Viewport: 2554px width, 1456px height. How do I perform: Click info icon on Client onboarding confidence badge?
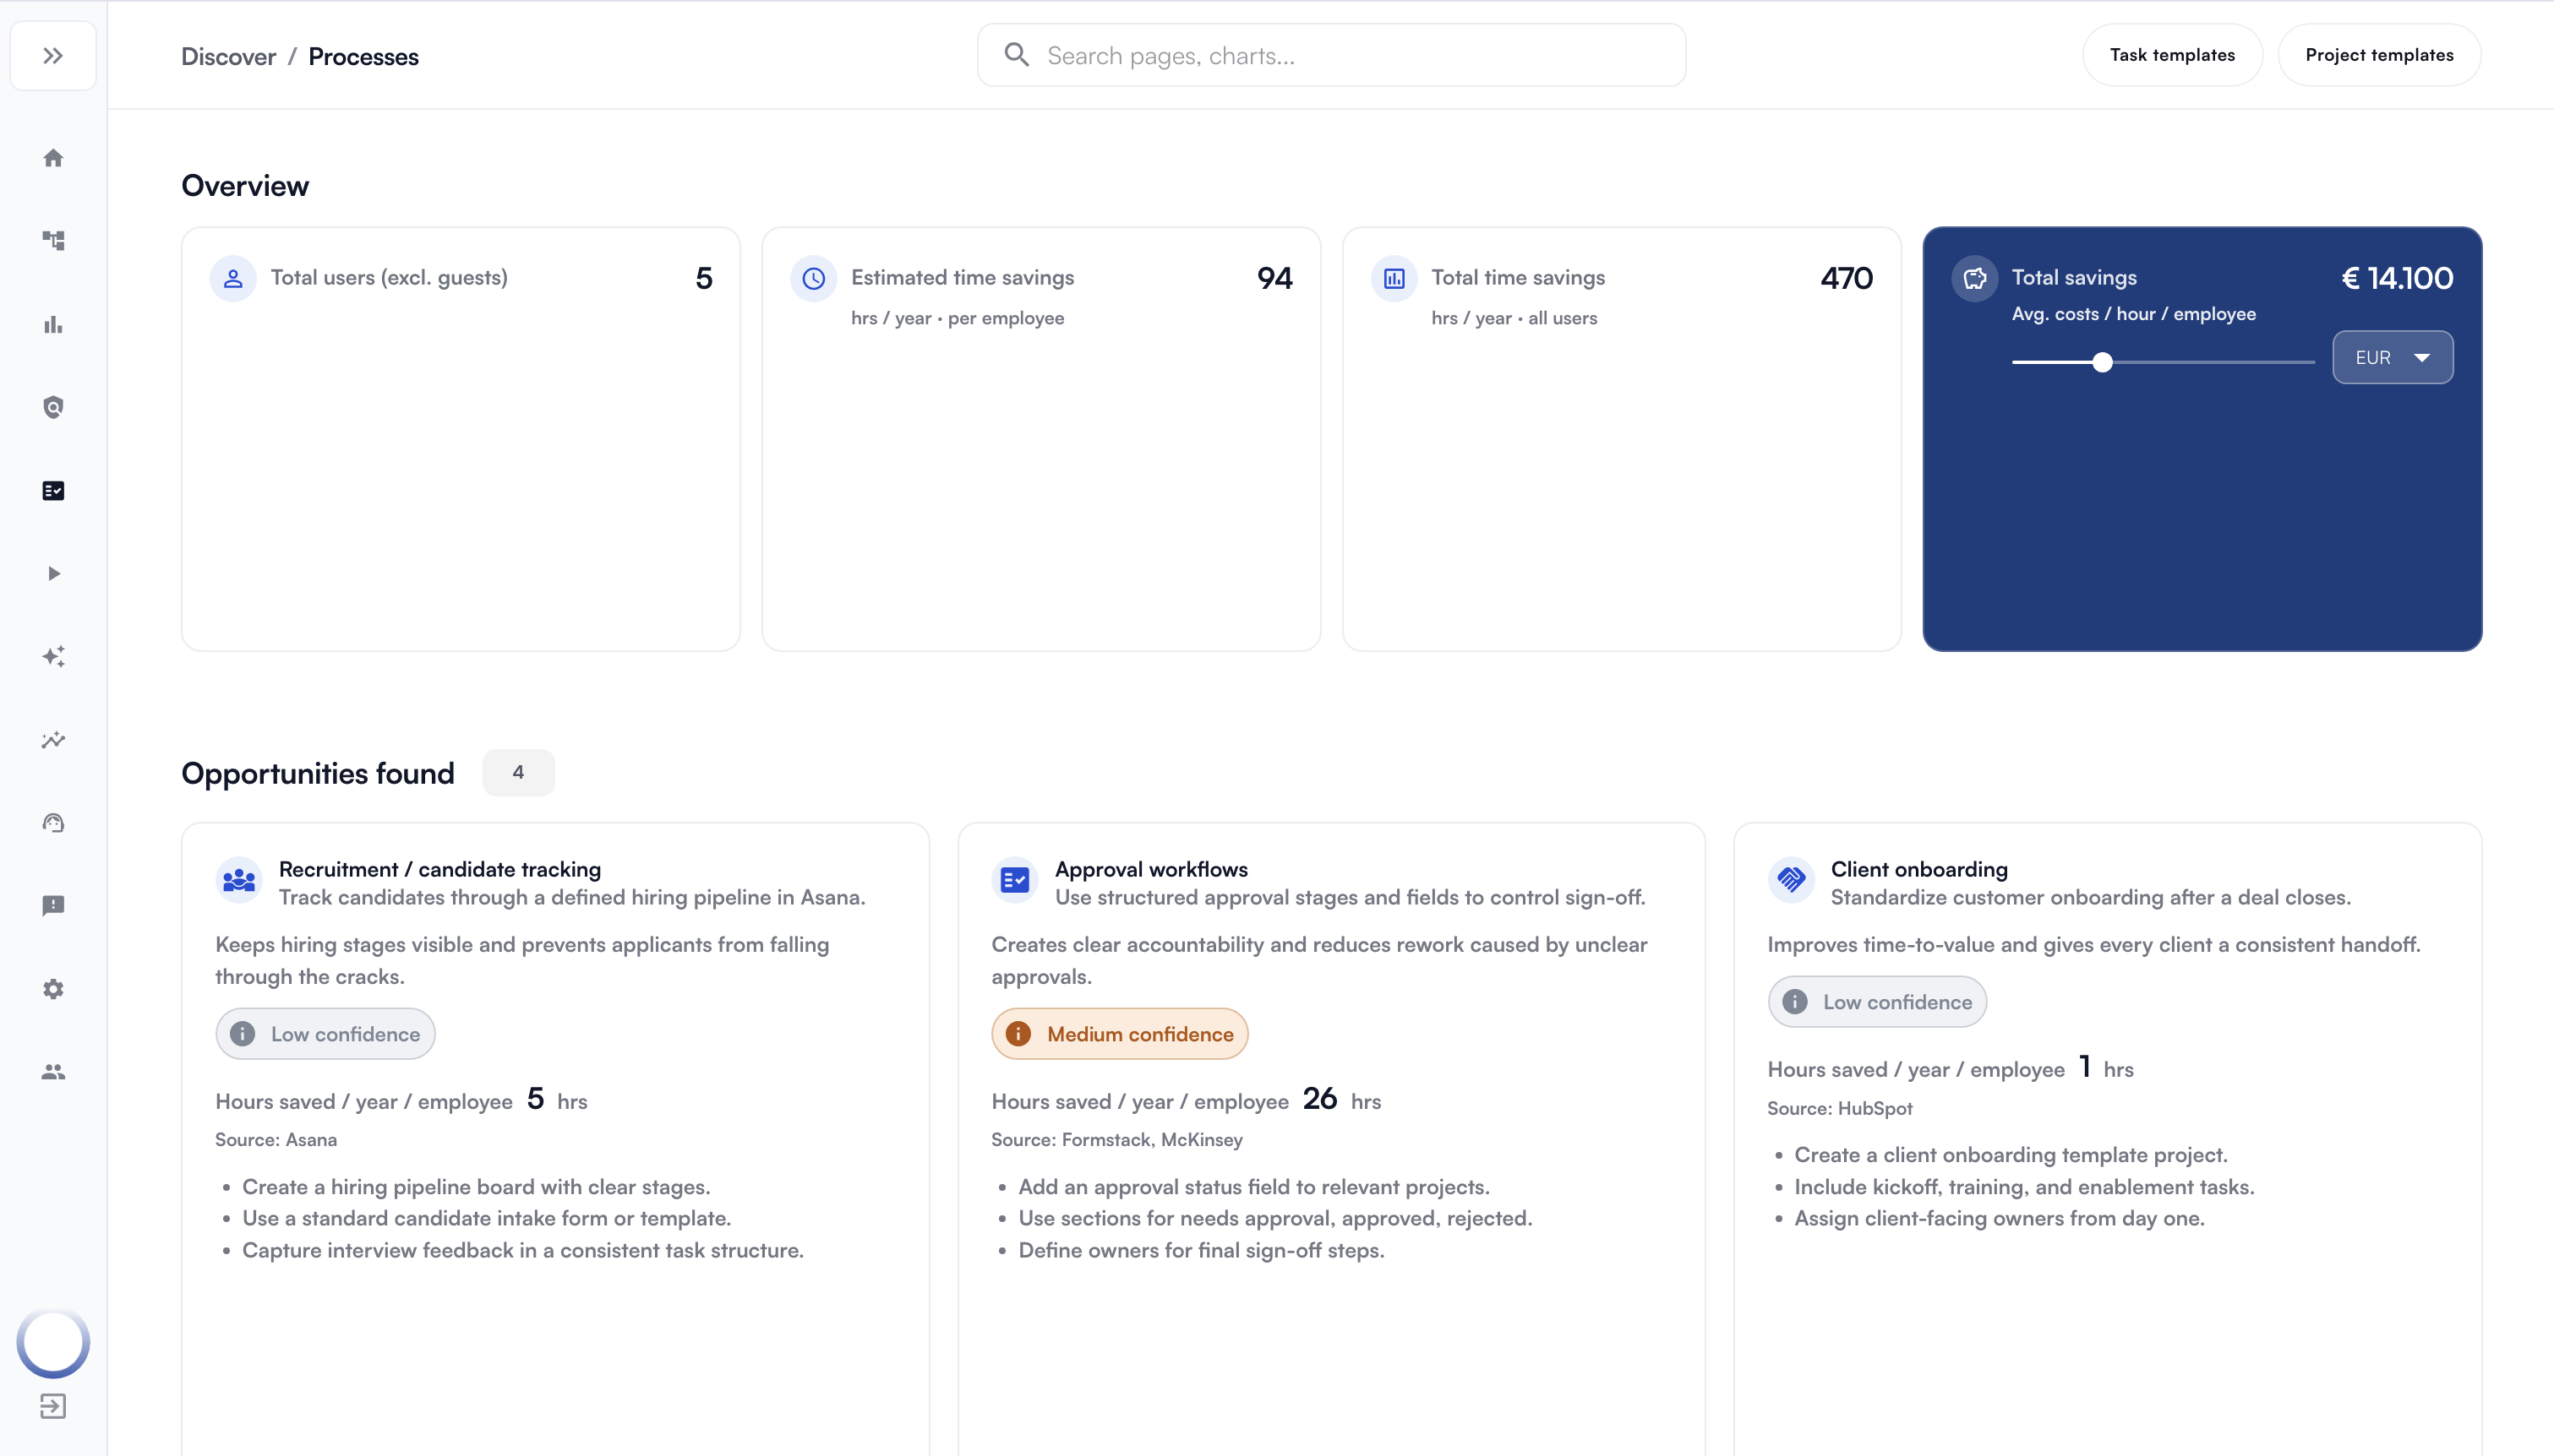(x=1795, y=1002)
